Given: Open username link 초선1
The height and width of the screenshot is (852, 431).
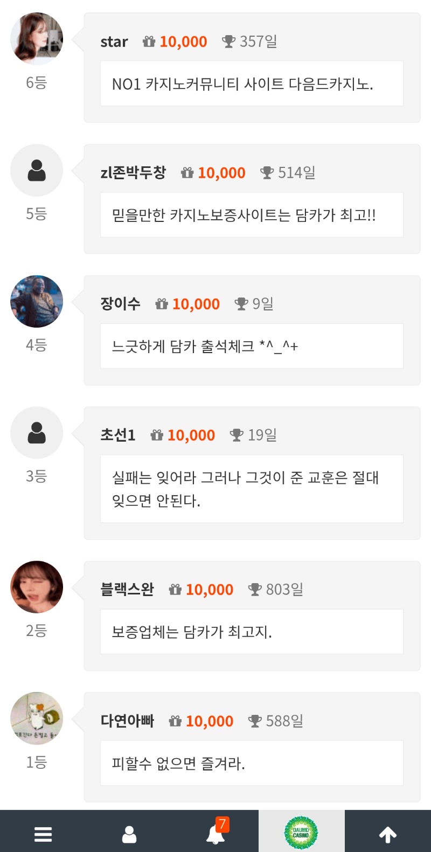Looking at the screenshot, I should [x=118, y=435].
